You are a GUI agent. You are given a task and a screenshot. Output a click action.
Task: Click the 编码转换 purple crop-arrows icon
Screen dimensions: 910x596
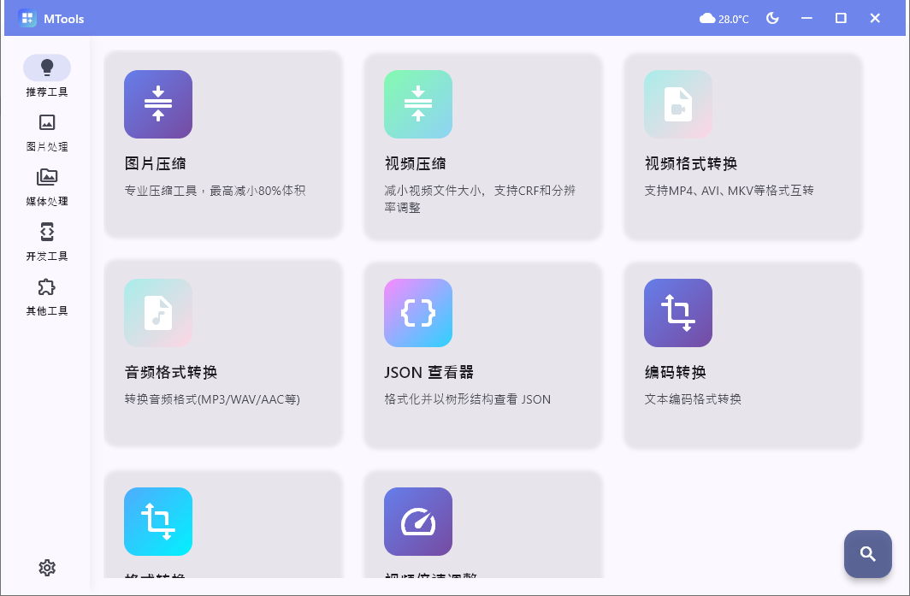tap(677, 313)
